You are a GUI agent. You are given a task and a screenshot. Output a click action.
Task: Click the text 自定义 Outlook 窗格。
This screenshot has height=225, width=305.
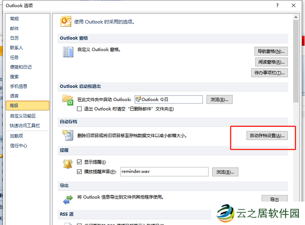coord(99,50)
